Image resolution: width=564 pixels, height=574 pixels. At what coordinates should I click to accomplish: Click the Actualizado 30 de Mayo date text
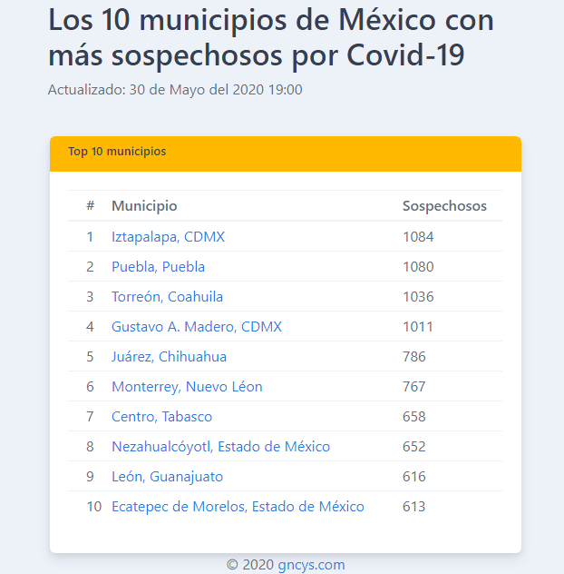pyautogui.click(x=175, y=90)
